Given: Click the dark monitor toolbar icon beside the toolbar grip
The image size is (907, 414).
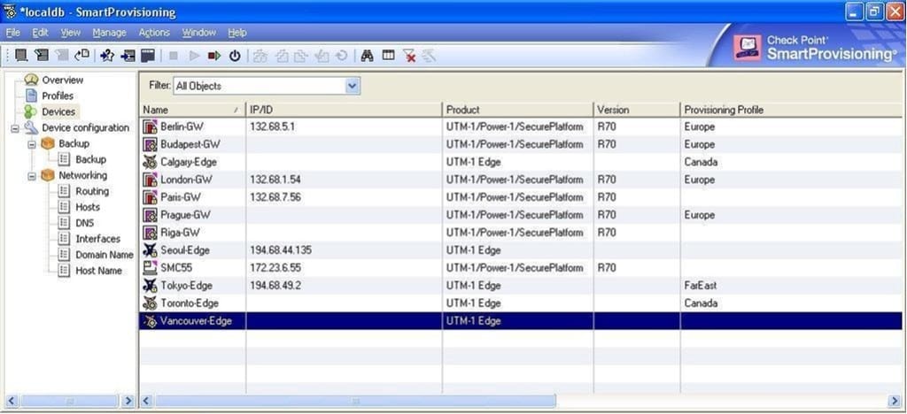Looking at the screenshot, I should point(21,56).
